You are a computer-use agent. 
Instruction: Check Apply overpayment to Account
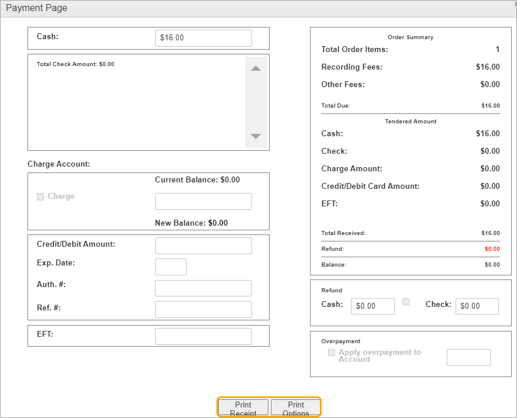pos(332,353)
